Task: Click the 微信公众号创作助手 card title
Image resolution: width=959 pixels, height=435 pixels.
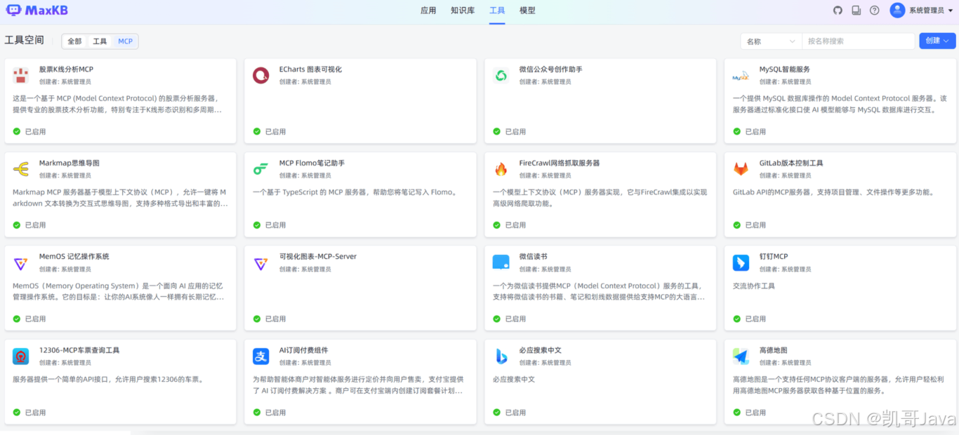Action: click(x=551, y=69)
